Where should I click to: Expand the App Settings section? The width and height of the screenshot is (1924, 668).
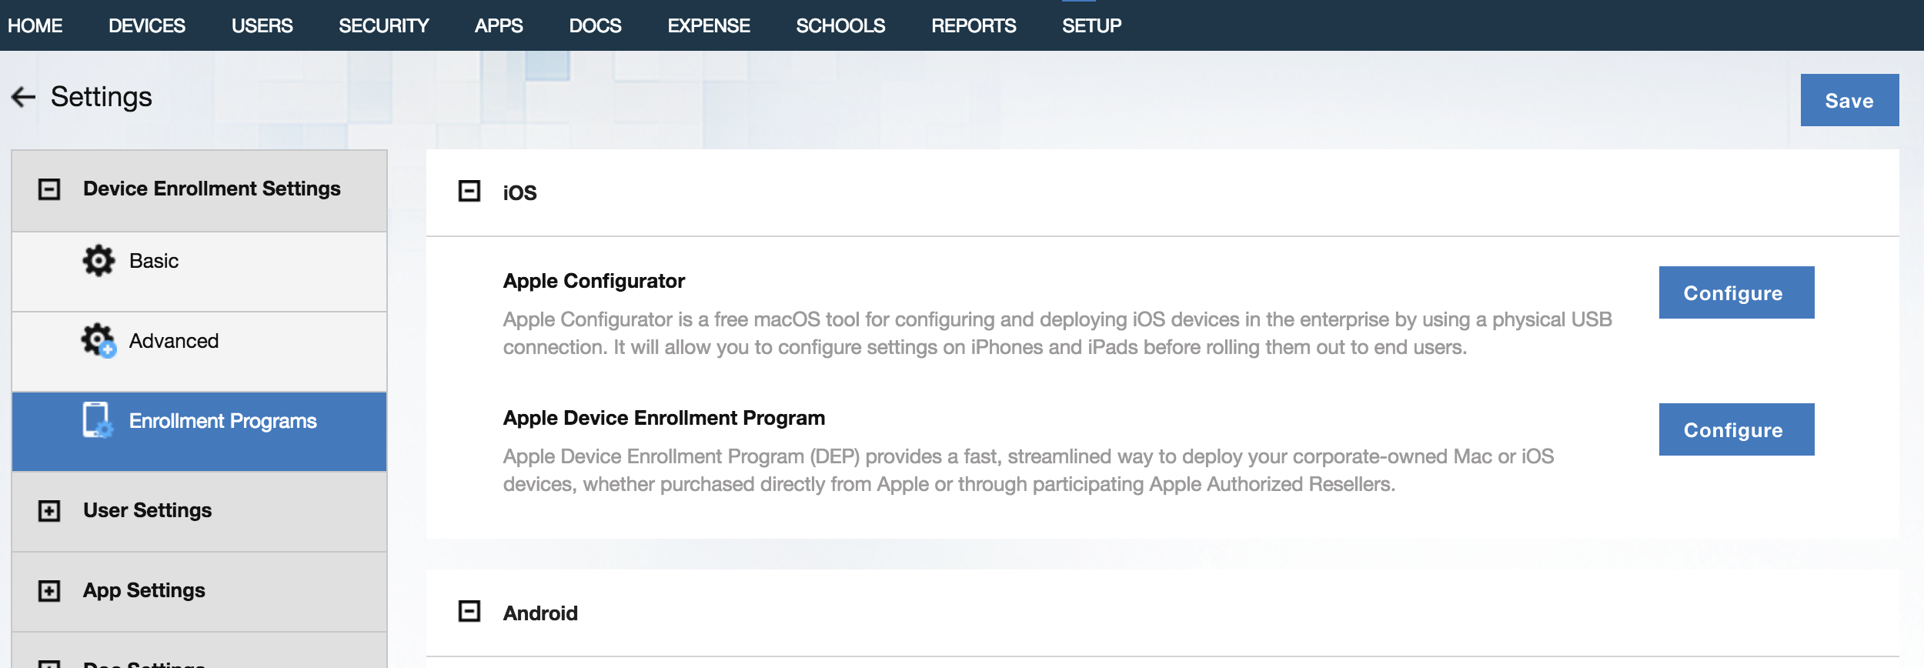[49, 591]
